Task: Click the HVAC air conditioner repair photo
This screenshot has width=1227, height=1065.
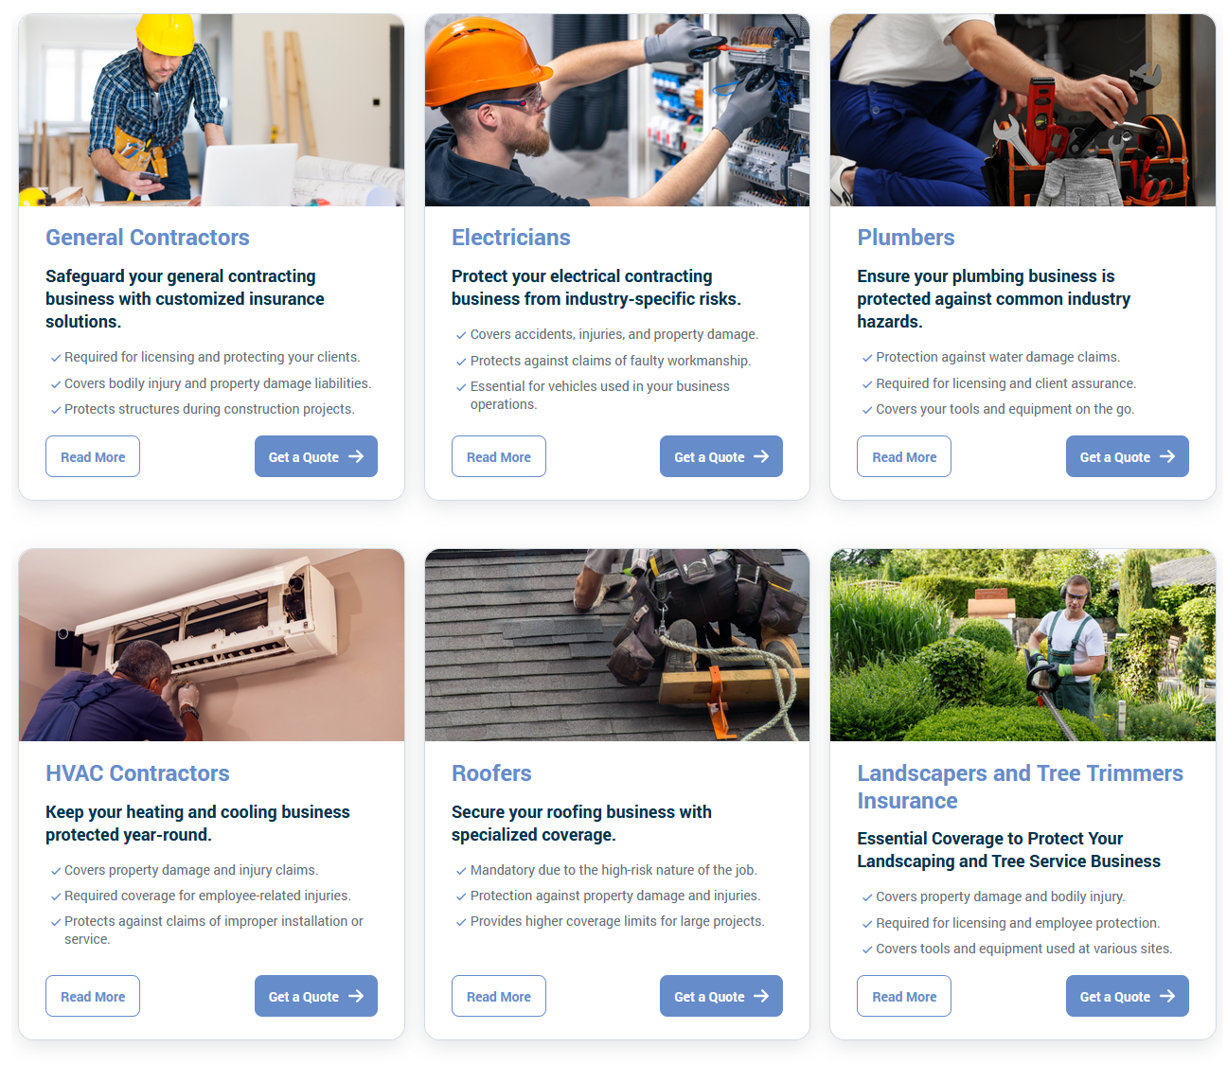Action: click(x=211, y=645)
